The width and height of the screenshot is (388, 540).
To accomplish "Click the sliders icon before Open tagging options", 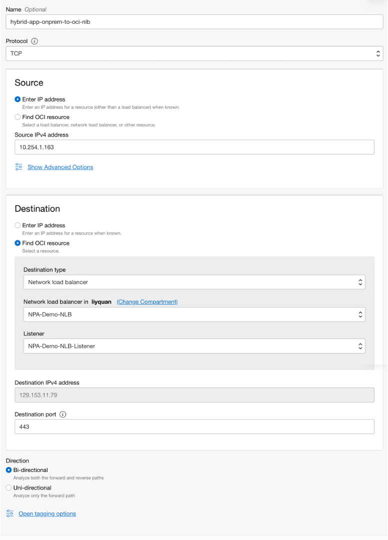I will (x=9, y=513).
